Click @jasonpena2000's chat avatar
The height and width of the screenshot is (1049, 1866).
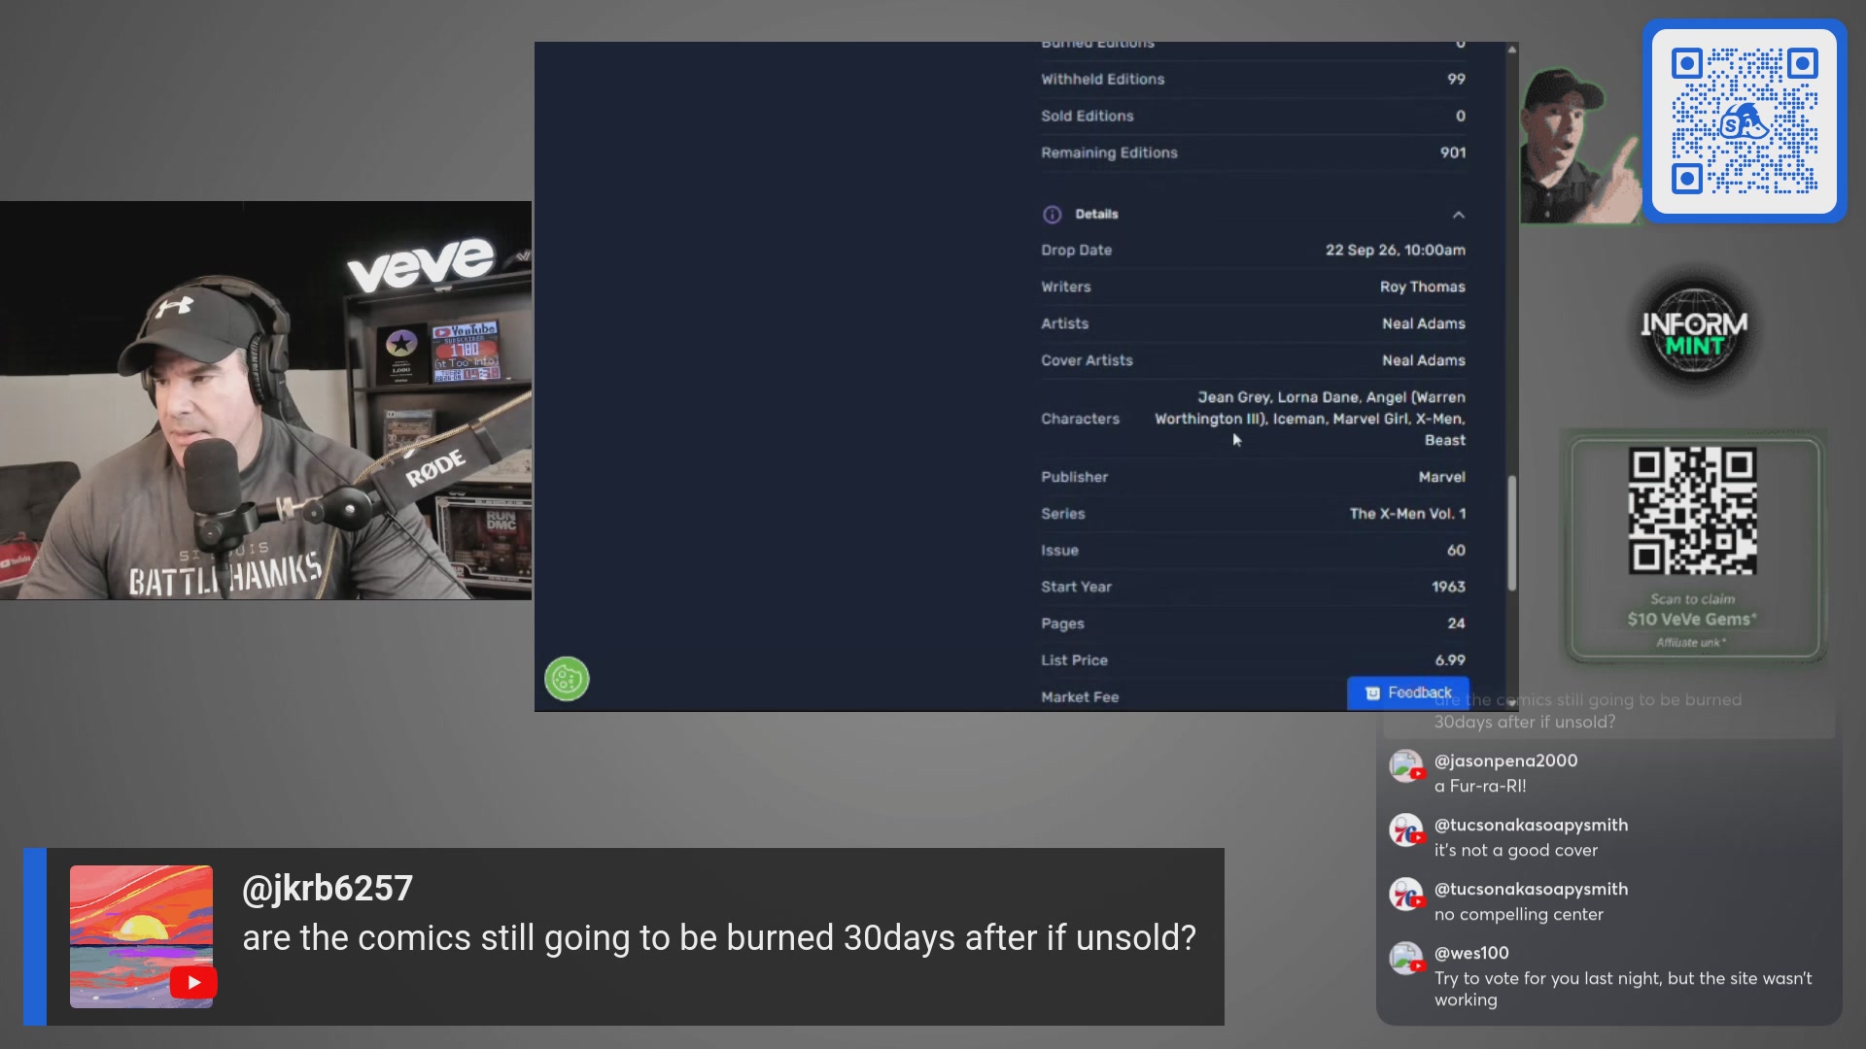[1405, 766]
